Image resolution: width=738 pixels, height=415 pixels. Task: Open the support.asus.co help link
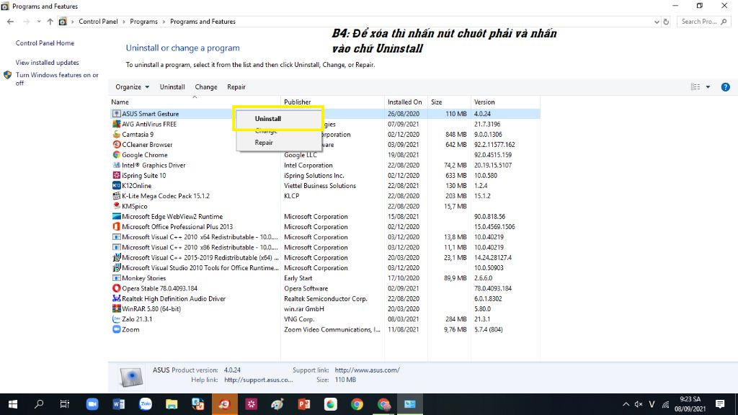(259, 380)
